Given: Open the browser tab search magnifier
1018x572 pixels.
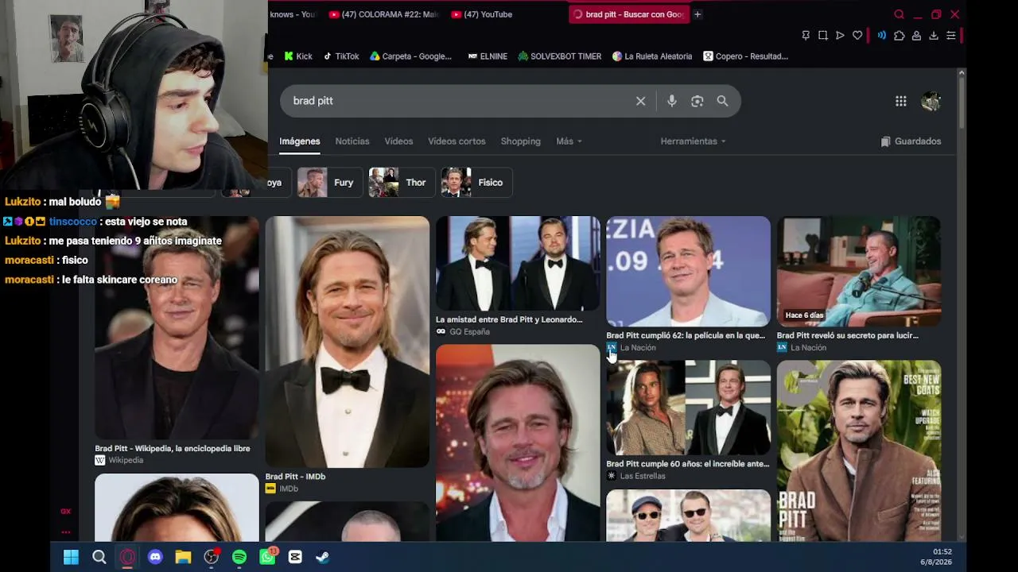Looking at the screenshot, I should [899, 14].
